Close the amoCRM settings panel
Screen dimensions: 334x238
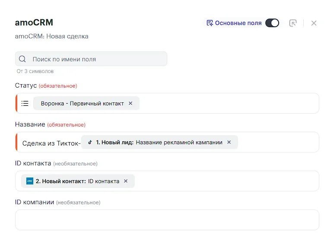tap(314, 23)
